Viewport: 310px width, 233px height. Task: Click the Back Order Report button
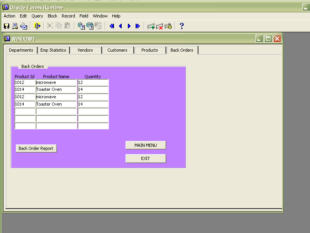(36, 148)
